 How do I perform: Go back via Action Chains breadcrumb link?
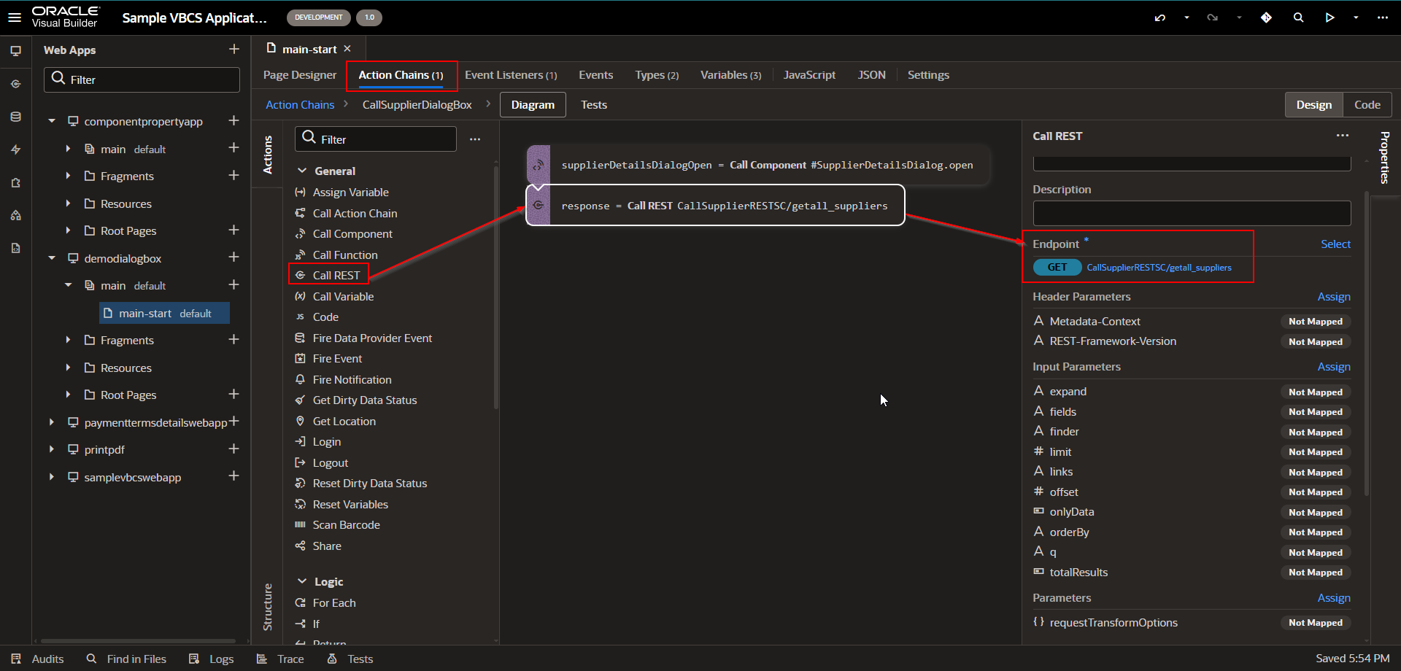(x=300, y=105)
